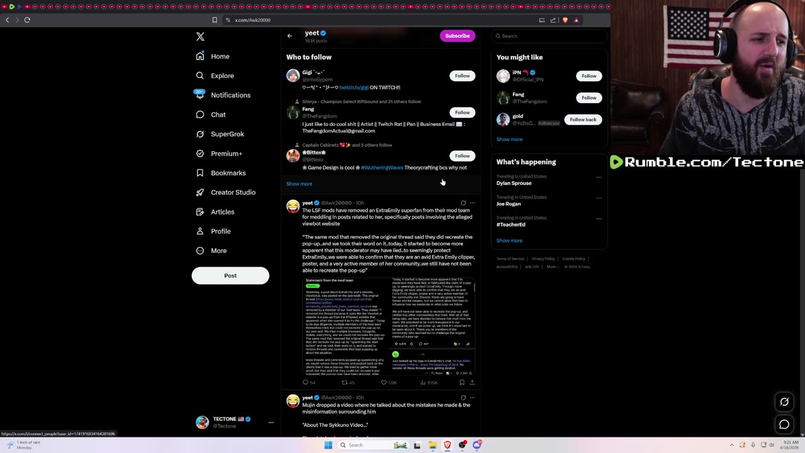Open the Dylan Sprouse trending topic
The width and height of the screenshot is (805, 453).
pos(514,183)
